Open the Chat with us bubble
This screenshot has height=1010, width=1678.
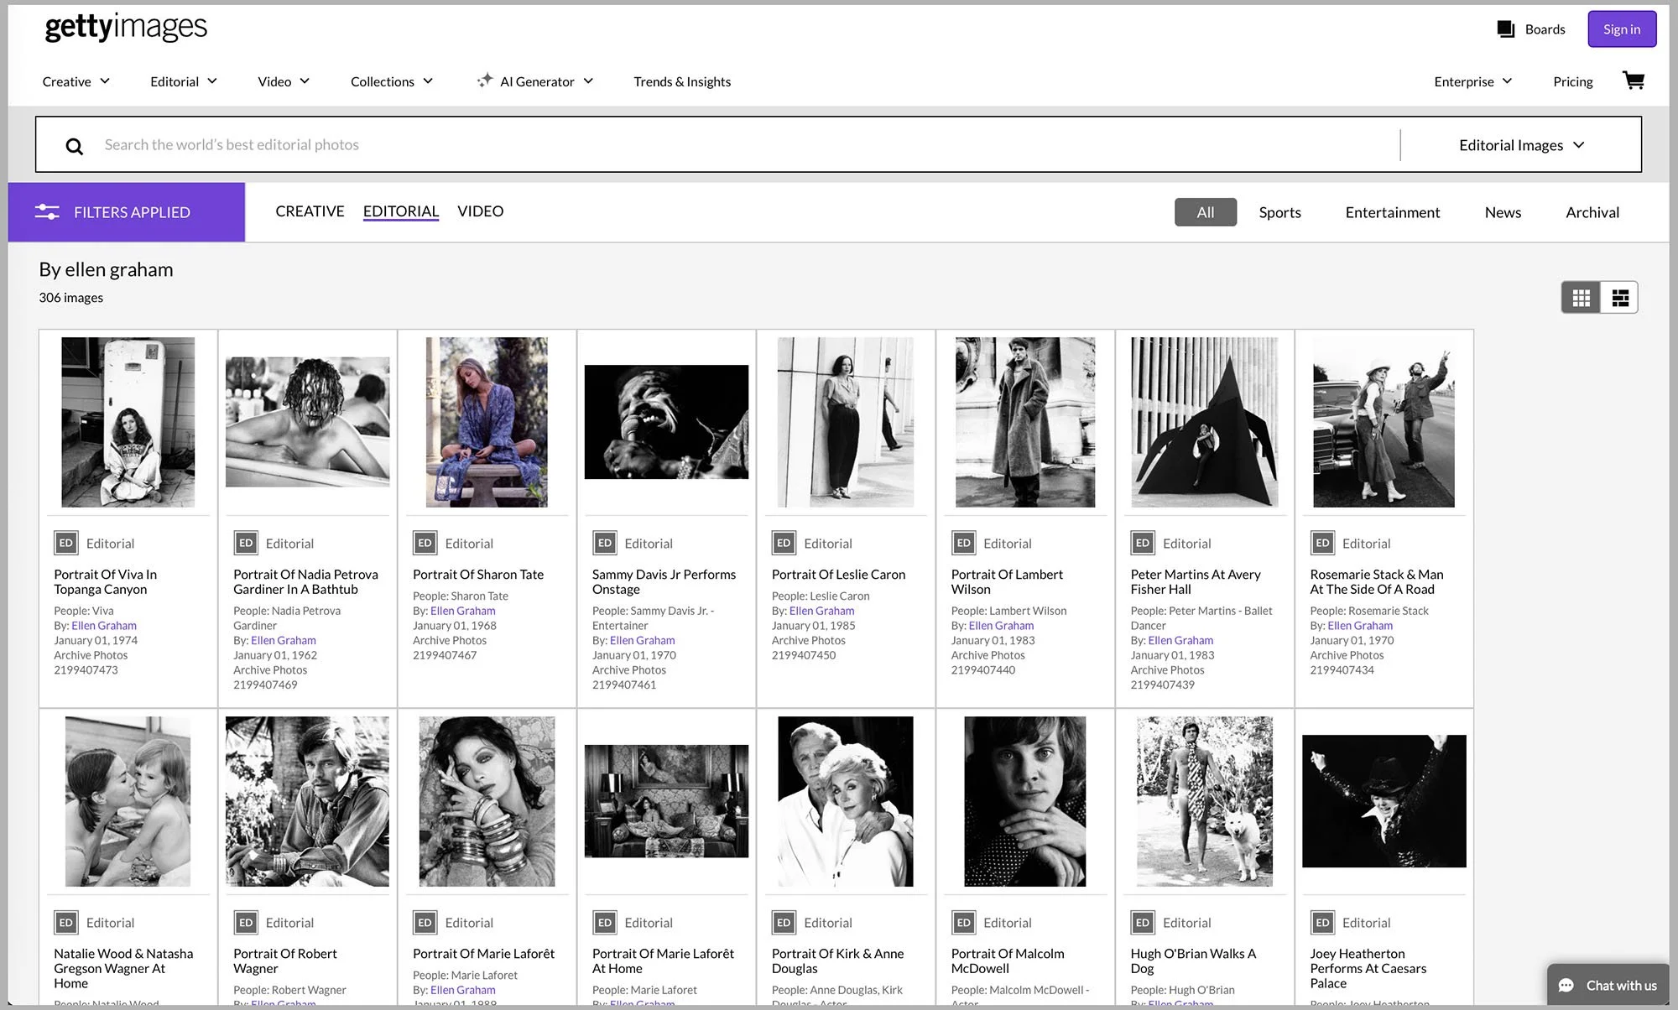click(x=1608, y=985)
